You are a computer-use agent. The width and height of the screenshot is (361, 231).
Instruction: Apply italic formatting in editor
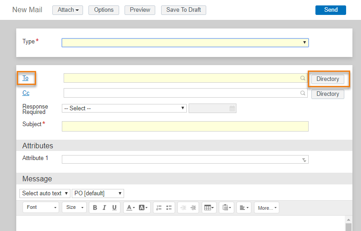[x=104, y=207]
